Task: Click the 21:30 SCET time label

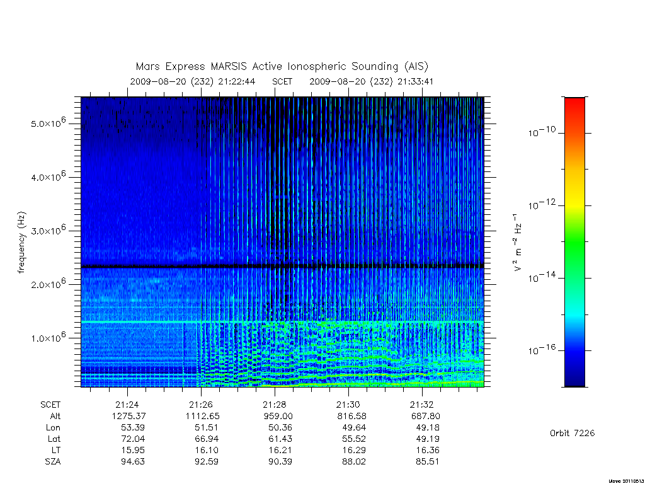Action: pyautogui.click(x=348, y=405)
